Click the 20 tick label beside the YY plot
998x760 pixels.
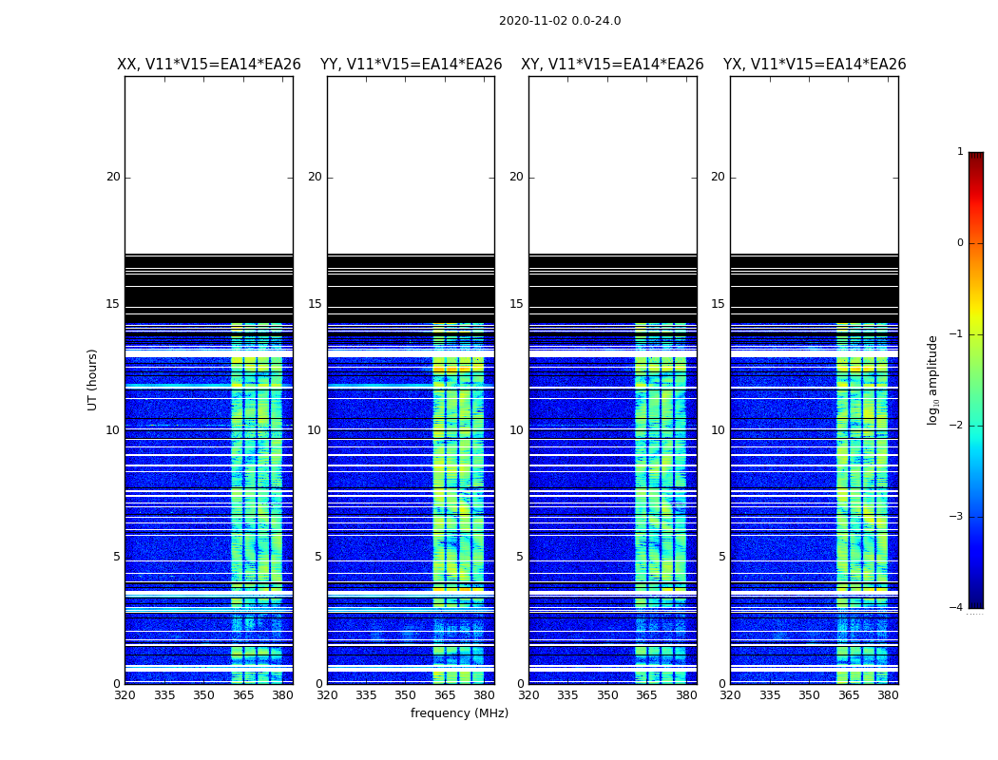[315, 177]
